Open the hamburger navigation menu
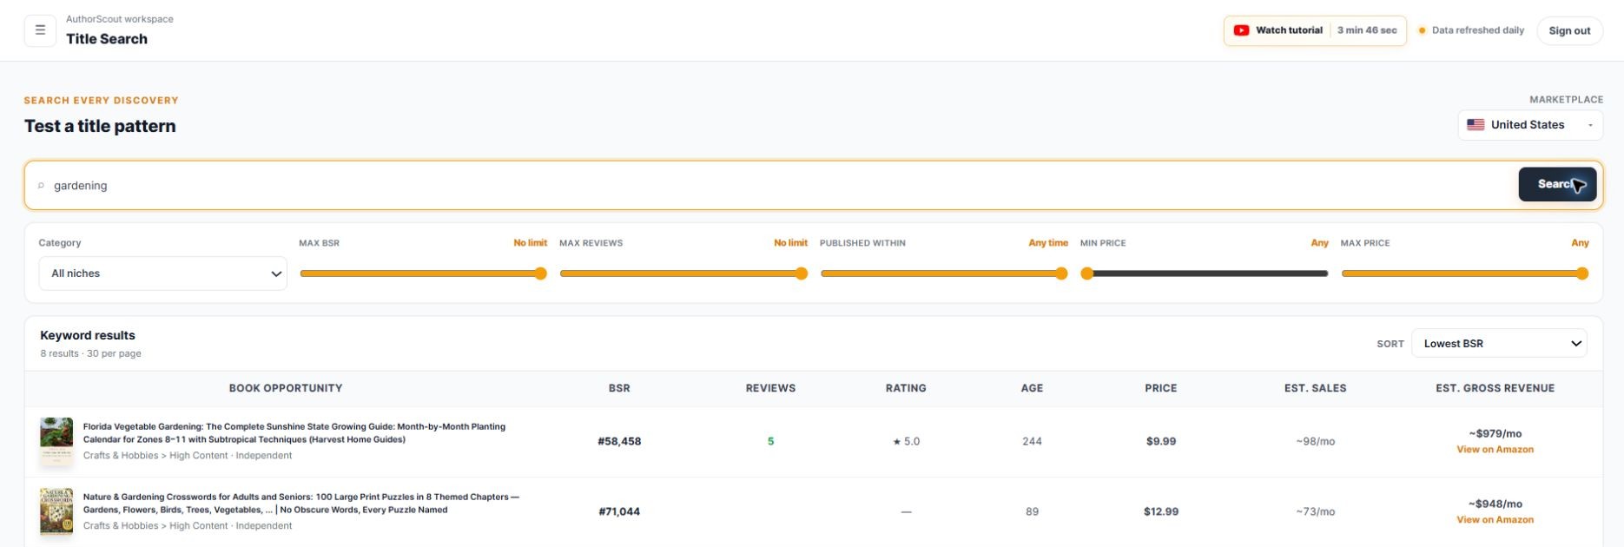The height and width of the screenshot is (547, 1624). 40,30
